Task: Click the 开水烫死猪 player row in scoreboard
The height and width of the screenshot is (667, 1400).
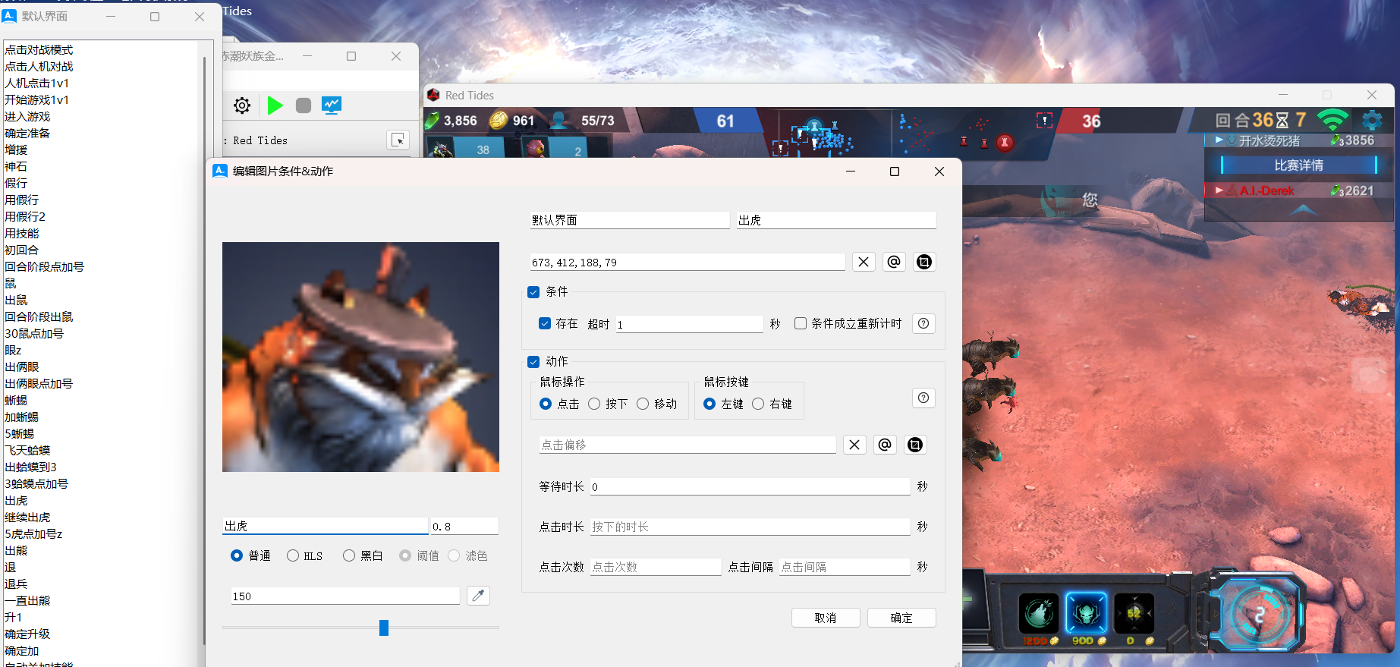Action: [1298, 140]
